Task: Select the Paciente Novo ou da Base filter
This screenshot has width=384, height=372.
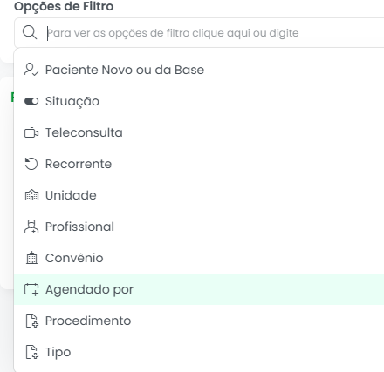Action: point(199,70)
